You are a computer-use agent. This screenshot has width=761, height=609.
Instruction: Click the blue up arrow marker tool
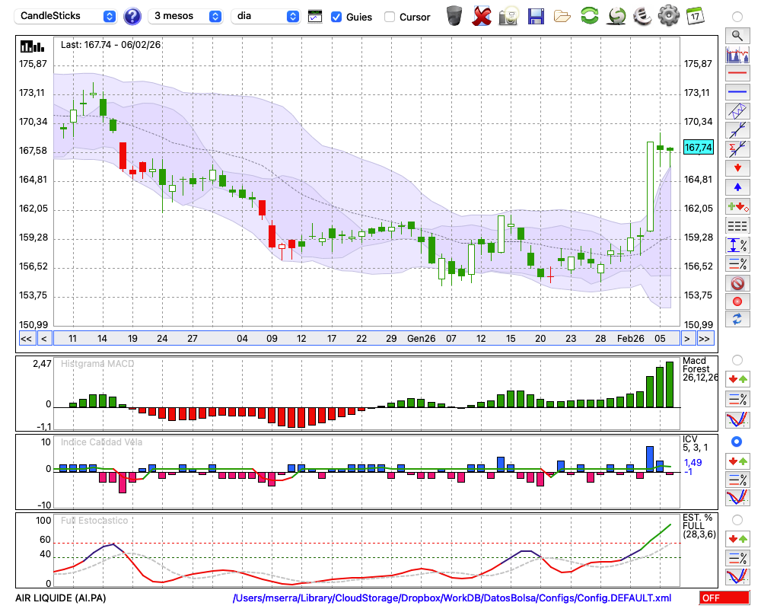point(737,187)
